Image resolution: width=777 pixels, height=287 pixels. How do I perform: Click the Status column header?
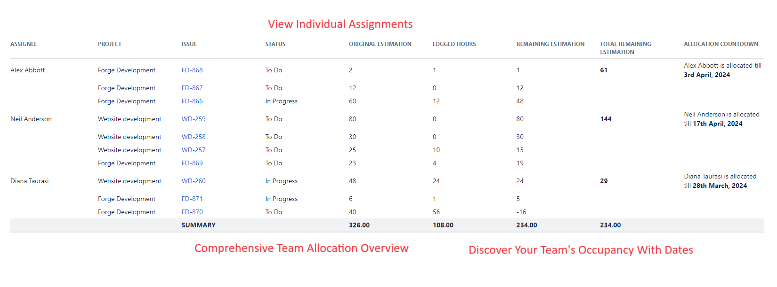[275, 44]
